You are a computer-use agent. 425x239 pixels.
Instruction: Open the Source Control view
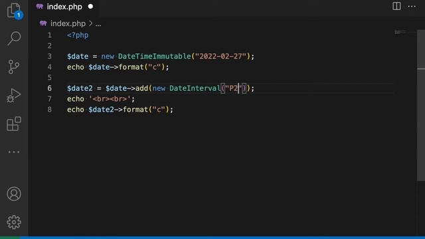pyautogui.click(x=14, y=66)
